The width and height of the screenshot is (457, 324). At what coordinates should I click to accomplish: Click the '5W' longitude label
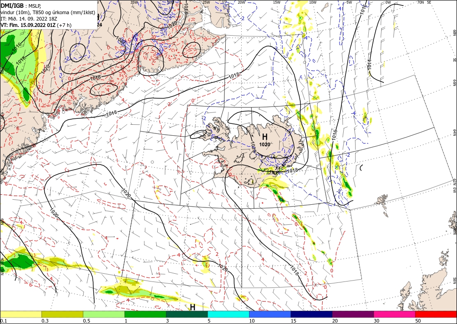click(x=350, y=2)
